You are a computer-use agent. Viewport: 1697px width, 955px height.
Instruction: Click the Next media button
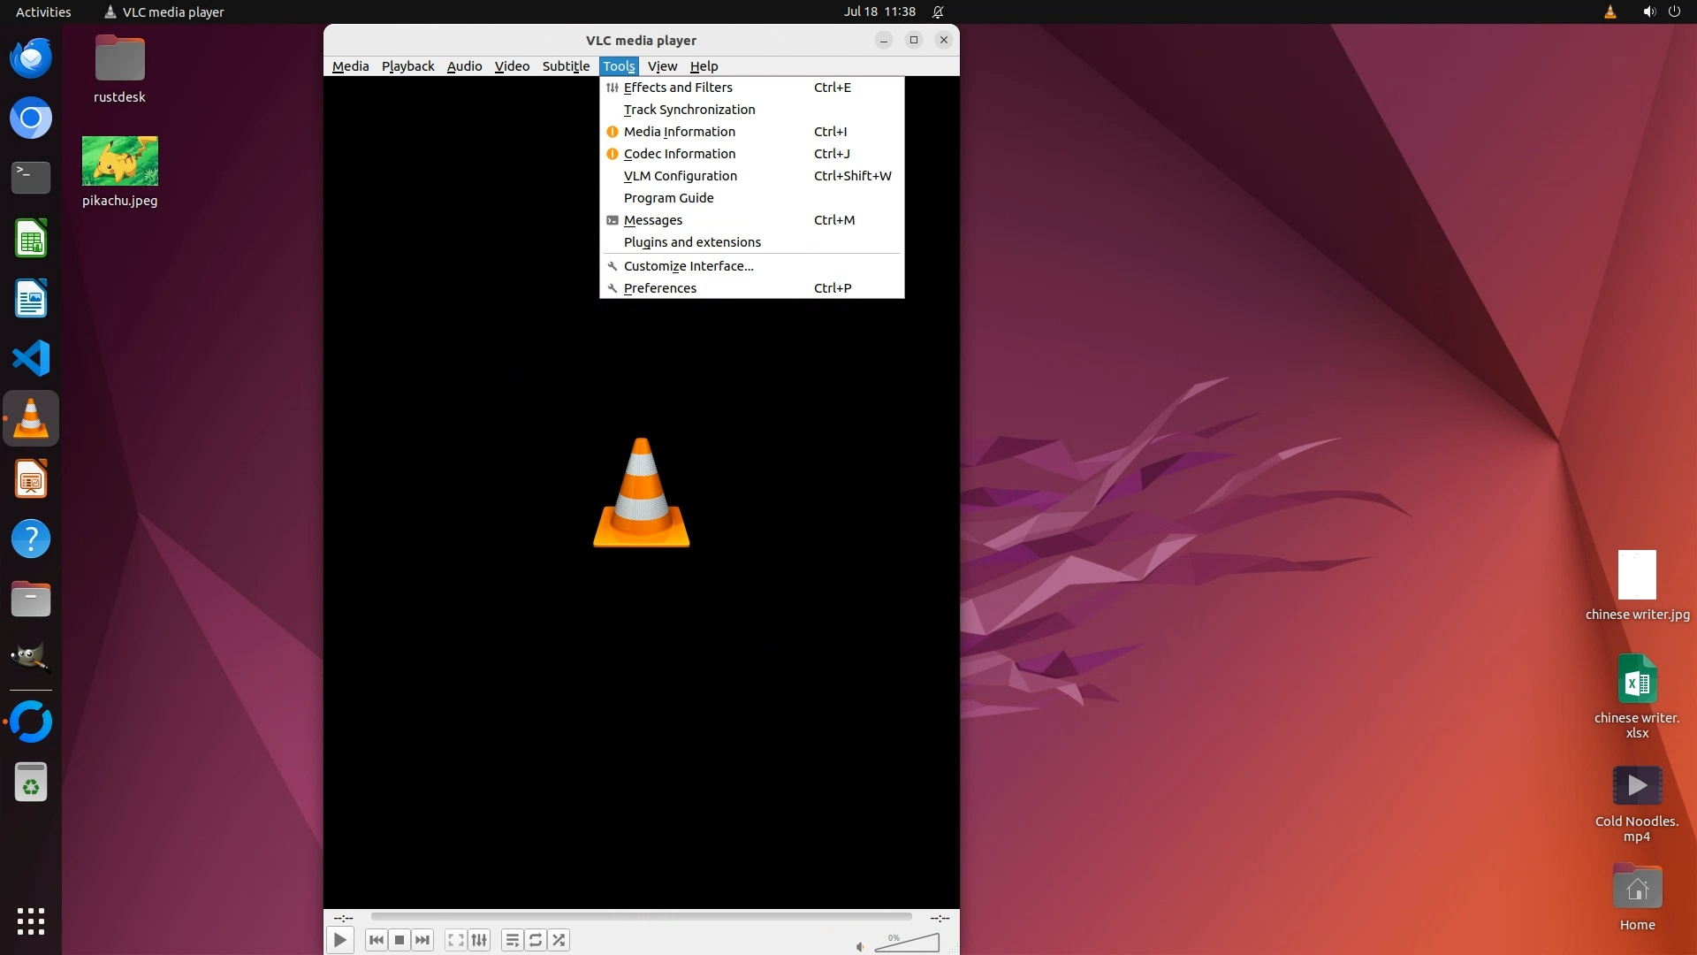pos(422,940)
